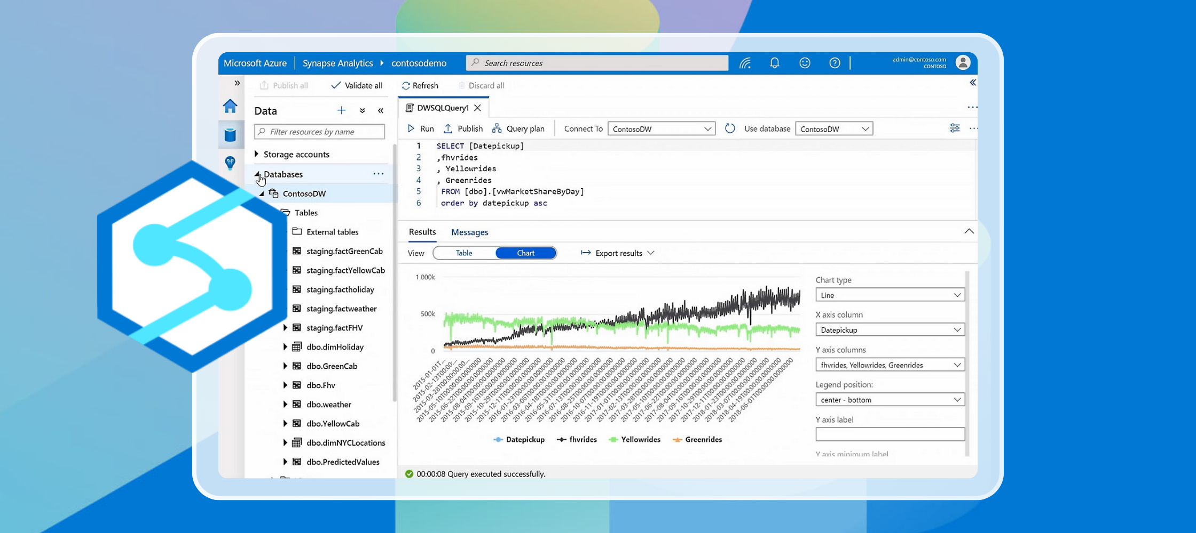Expand the Storage accounts tree node
1196x533 pixels.
pos(257,155)
